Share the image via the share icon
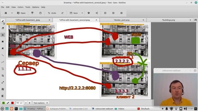This screenshot has height=111, width=198. click(97, 13)
